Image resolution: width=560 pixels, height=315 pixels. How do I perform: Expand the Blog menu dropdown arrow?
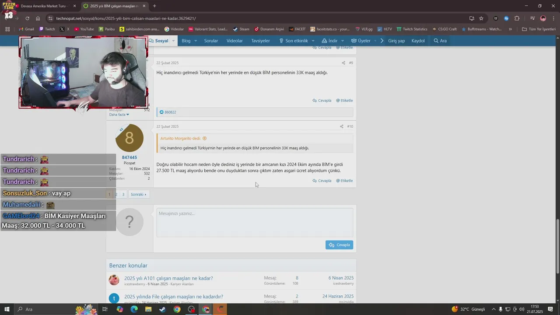point(196,41)
